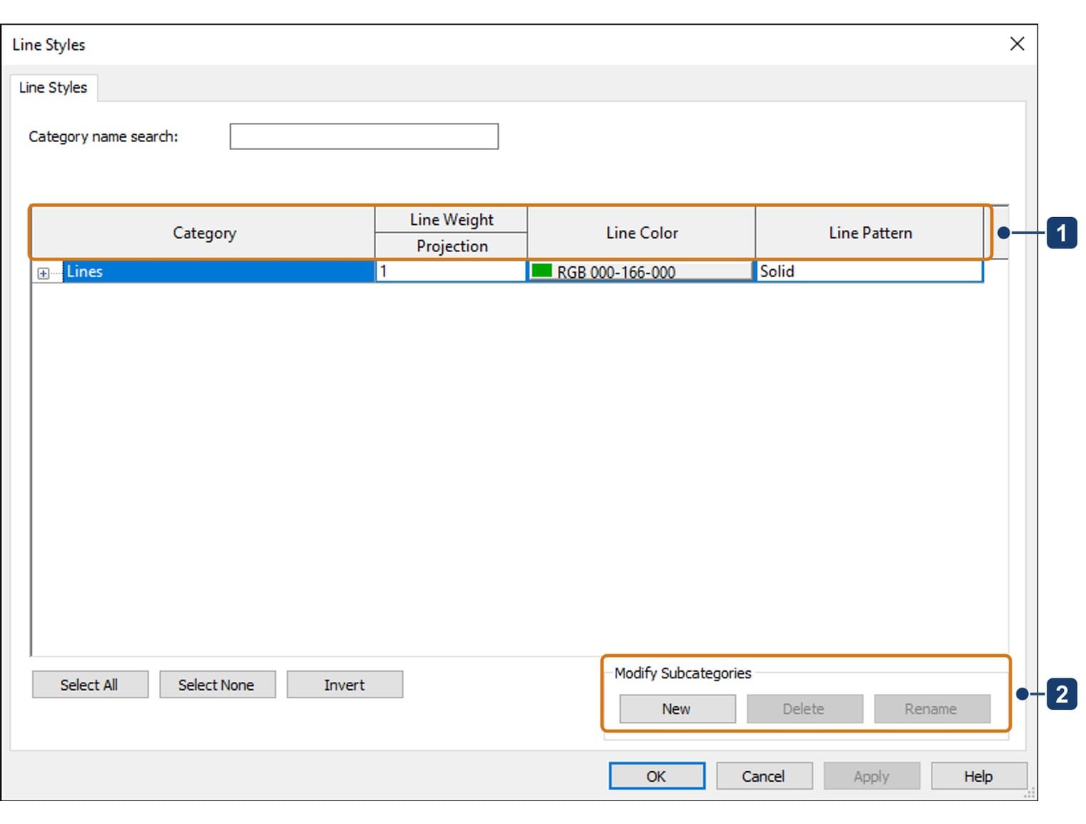The height and width of the screenshot is (824, 1086).
Task: Click the Select All button
Action: coord(90,684)
